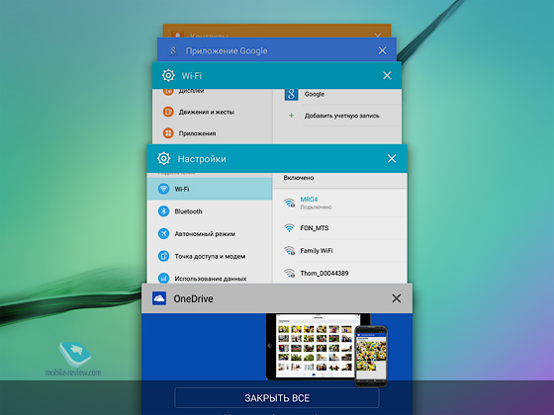Click the chart icon for Использование данных
The height and width of the screenshot is (415, 554).
click(163, 278)
